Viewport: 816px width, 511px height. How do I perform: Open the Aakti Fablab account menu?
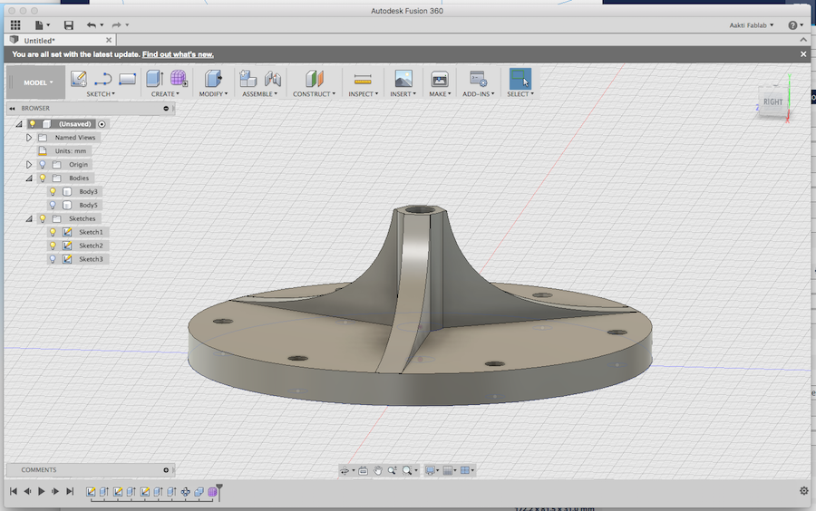tap(751, 25)
